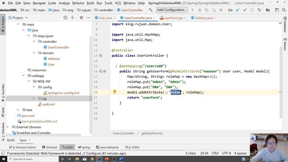Image resolution: width=288 pixels, height=162 pixels.
Task: Click the Debug bug icon
Action: point(200,10)
